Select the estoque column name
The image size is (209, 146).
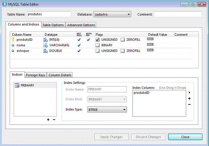pos(23,51)
